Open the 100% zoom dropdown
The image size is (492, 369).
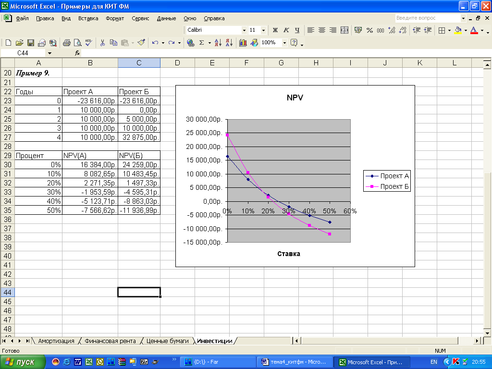click(x=284, y=43)
